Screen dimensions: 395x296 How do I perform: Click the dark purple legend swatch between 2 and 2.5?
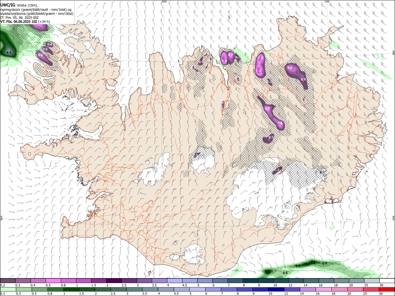[114, 281]
